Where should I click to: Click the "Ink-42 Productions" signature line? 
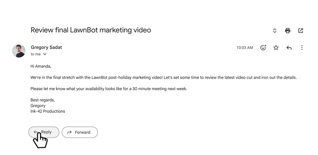pyautogui.click(x=48, y=111)
